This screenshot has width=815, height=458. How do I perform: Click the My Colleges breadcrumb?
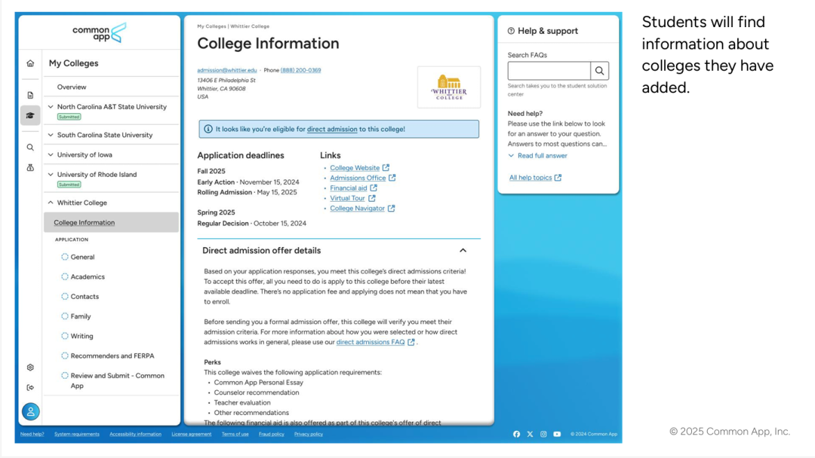(211, 26)
